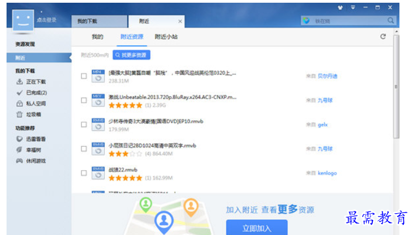
Task: Open 私人空间 in the sidebar
Action: (36, 104)
